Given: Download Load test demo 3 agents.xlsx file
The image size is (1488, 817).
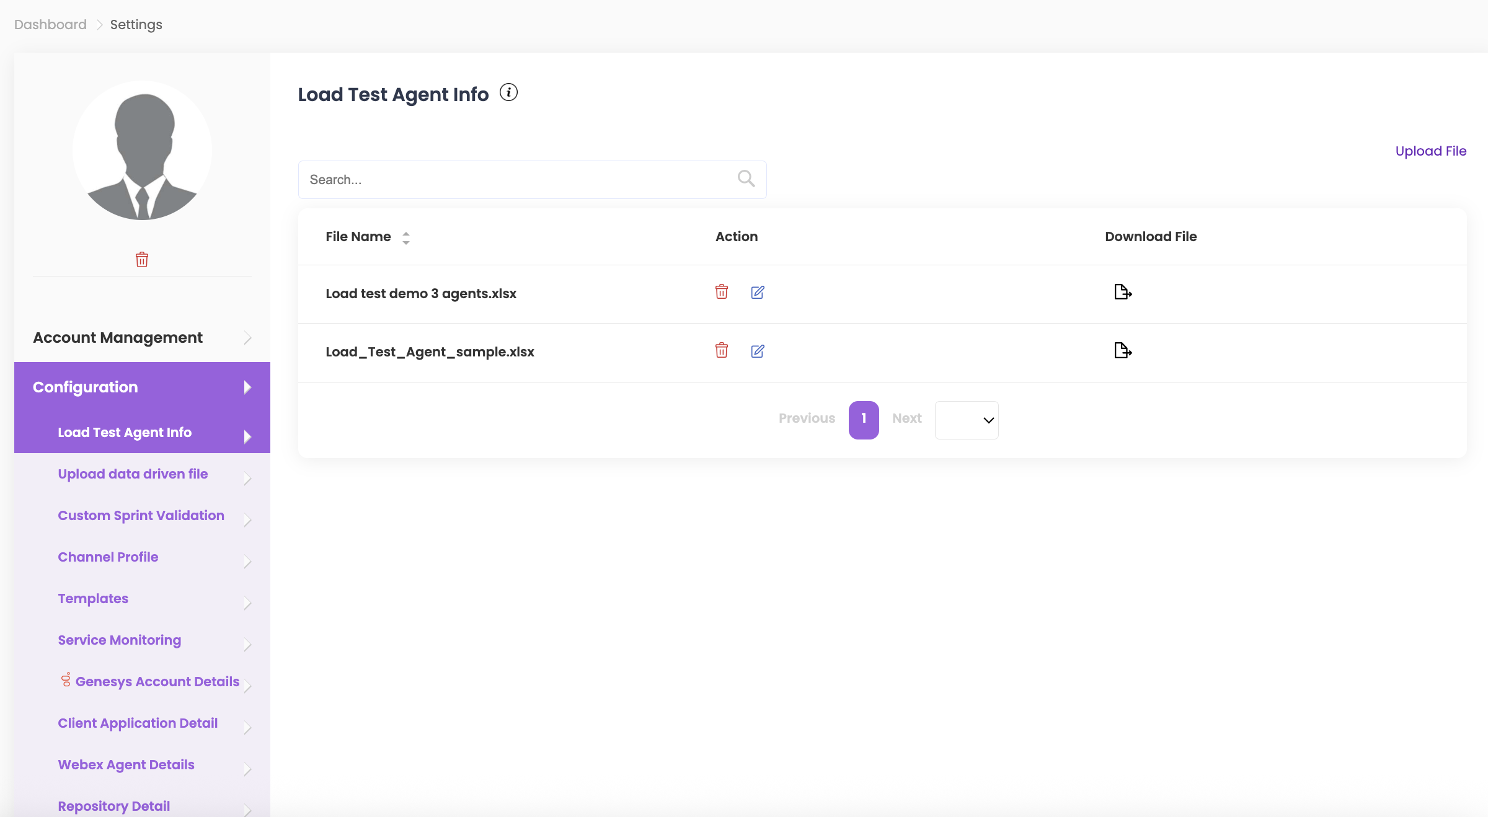Looking at the screenshot, I should click(x=1122, y=292).
